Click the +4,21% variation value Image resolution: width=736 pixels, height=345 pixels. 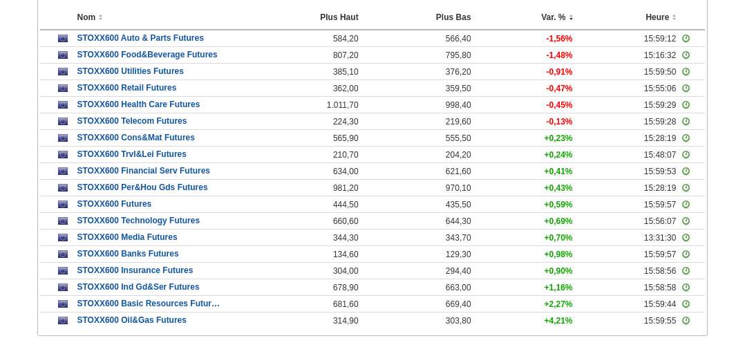tap(558, 321)
